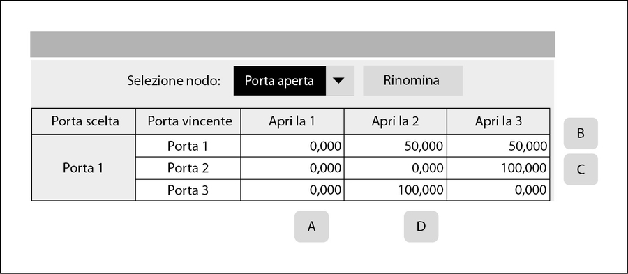
Task: Click the B label marker
Action: click(581, 133)
